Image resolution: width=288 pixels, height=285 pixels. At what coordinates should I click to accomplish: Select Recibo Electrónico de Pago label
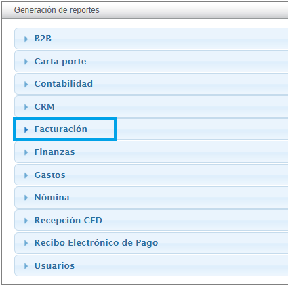tap(96, 243)
